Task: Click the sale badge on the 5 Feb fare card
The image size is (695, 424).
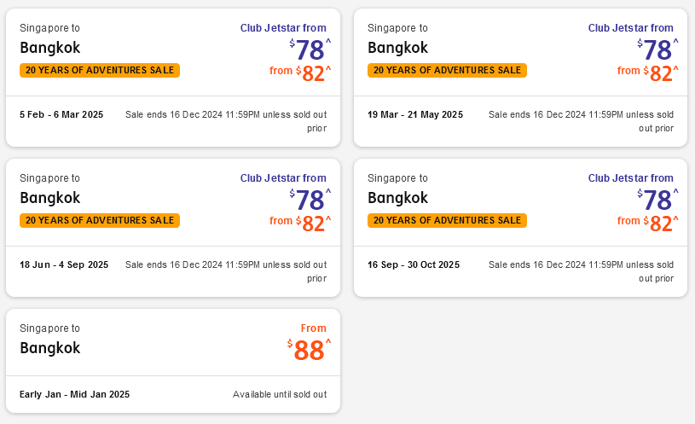Action: coord(100,70)
